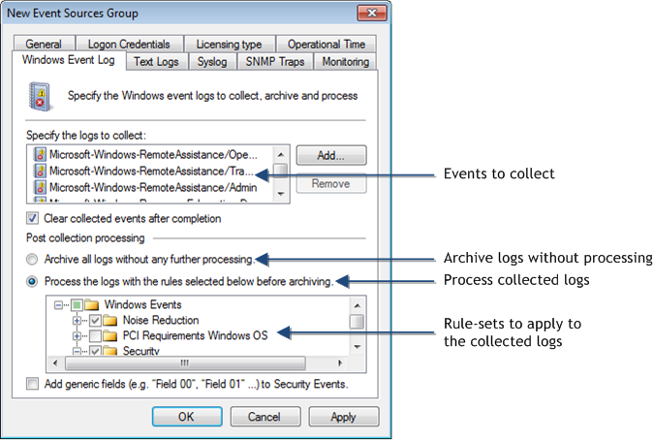Click the event log notebook icon beside the description

[41, 96]
